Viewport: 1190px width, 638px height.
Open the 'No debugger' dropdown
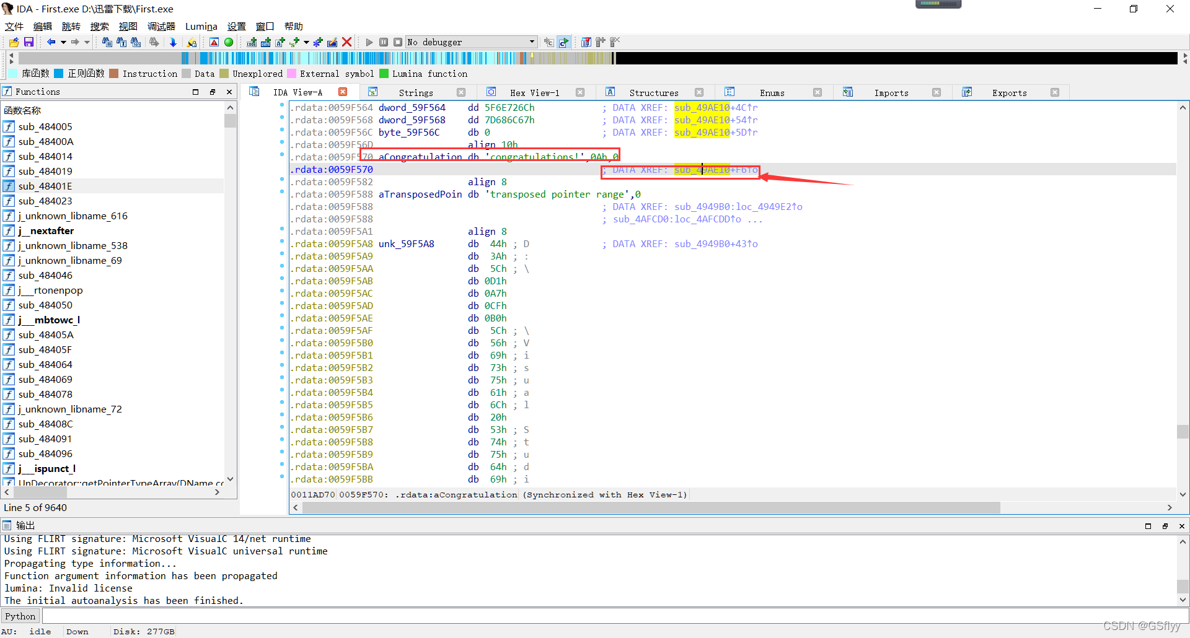532,42
